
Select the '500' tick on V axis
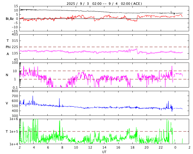pyautogui.click(x=15, y=106)
